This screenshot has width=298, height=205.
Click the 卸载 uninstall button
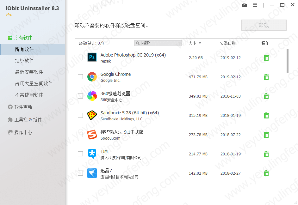click(264, 25)
